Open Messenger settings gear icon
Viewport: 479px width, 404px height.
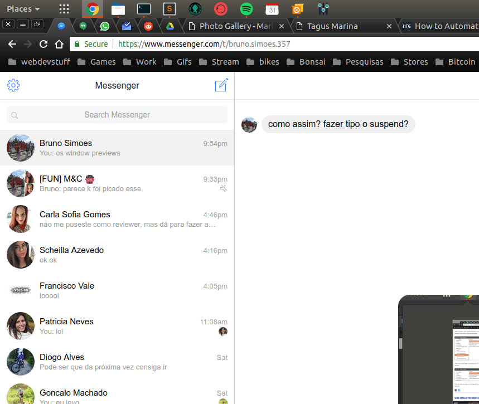pyautogui.click(x=13, y=85)
